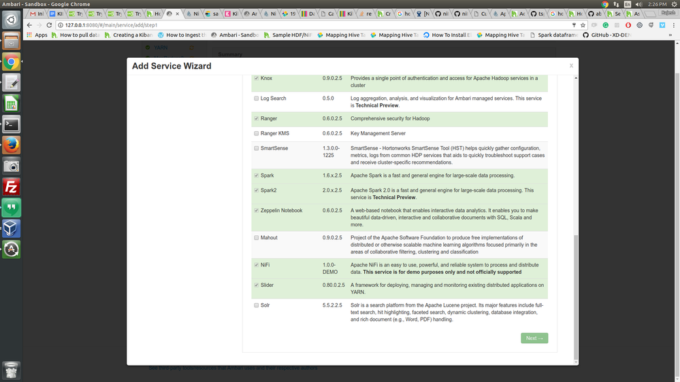Click the SmartSense version '1.3.0.0-1225'
Screen dimensions: 680x382
click(331, 152)
